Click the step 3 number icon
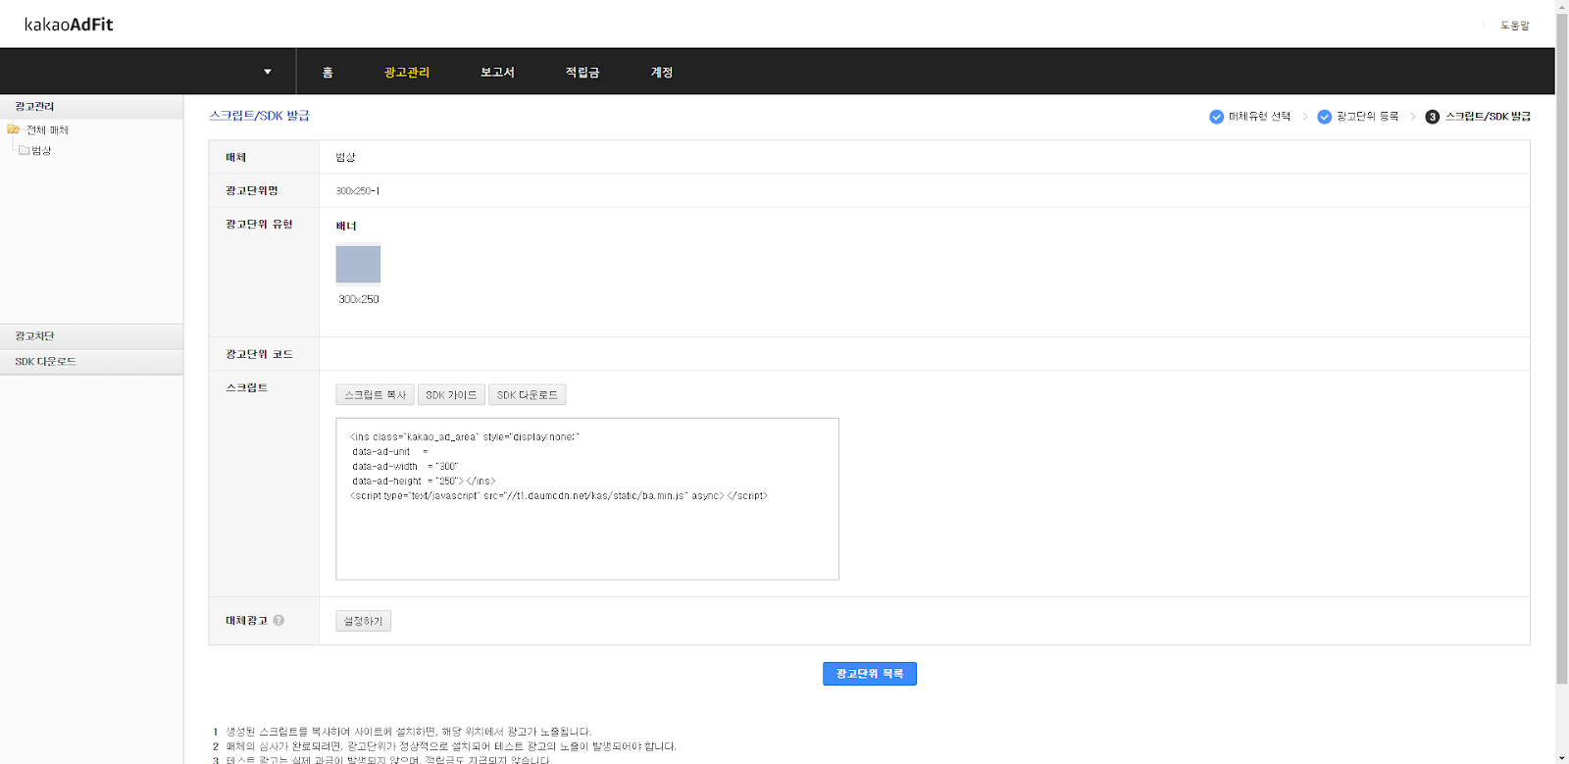This screenshot has height=764, width=1569. click(1432, 117)
